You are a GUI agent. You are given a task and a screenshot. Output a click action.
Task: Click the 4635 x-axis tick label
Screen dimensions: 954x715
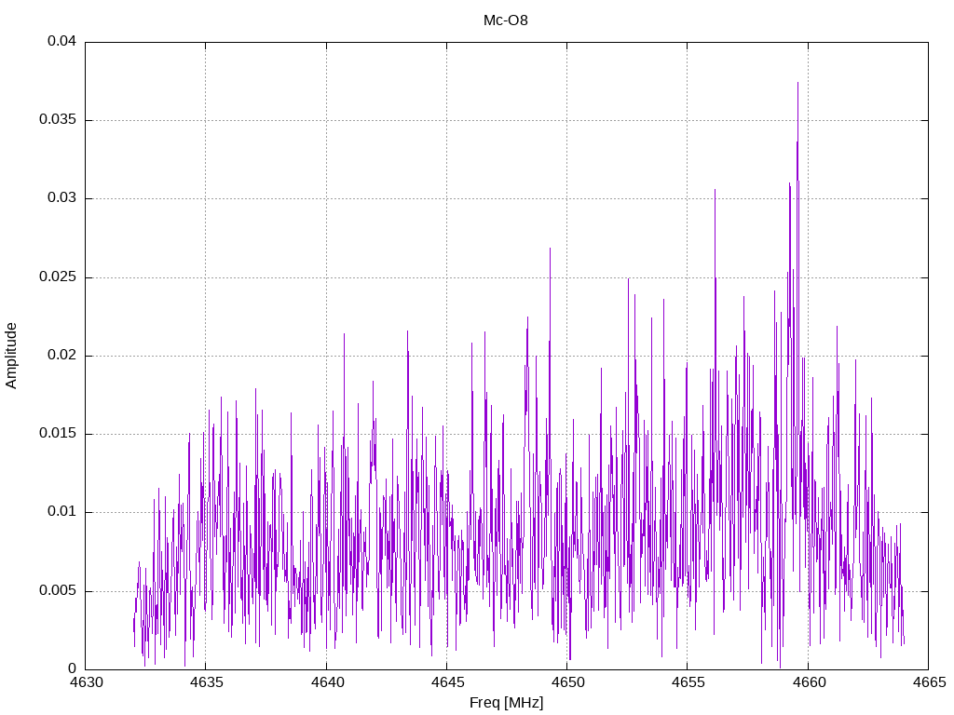pos(207,682)
